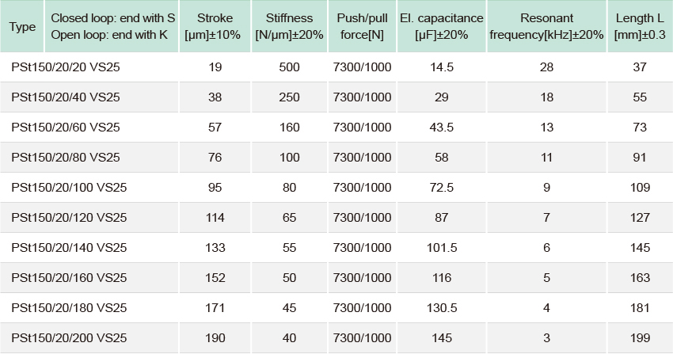
Task: Select the PSt150/20/60 VS25 entry
Action: pyautogui.click(x=66, y=128)
